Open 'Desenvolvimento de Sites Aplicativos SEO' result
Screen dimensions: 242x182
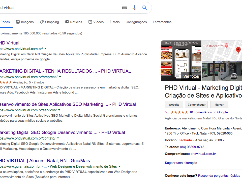pos(68,104)
